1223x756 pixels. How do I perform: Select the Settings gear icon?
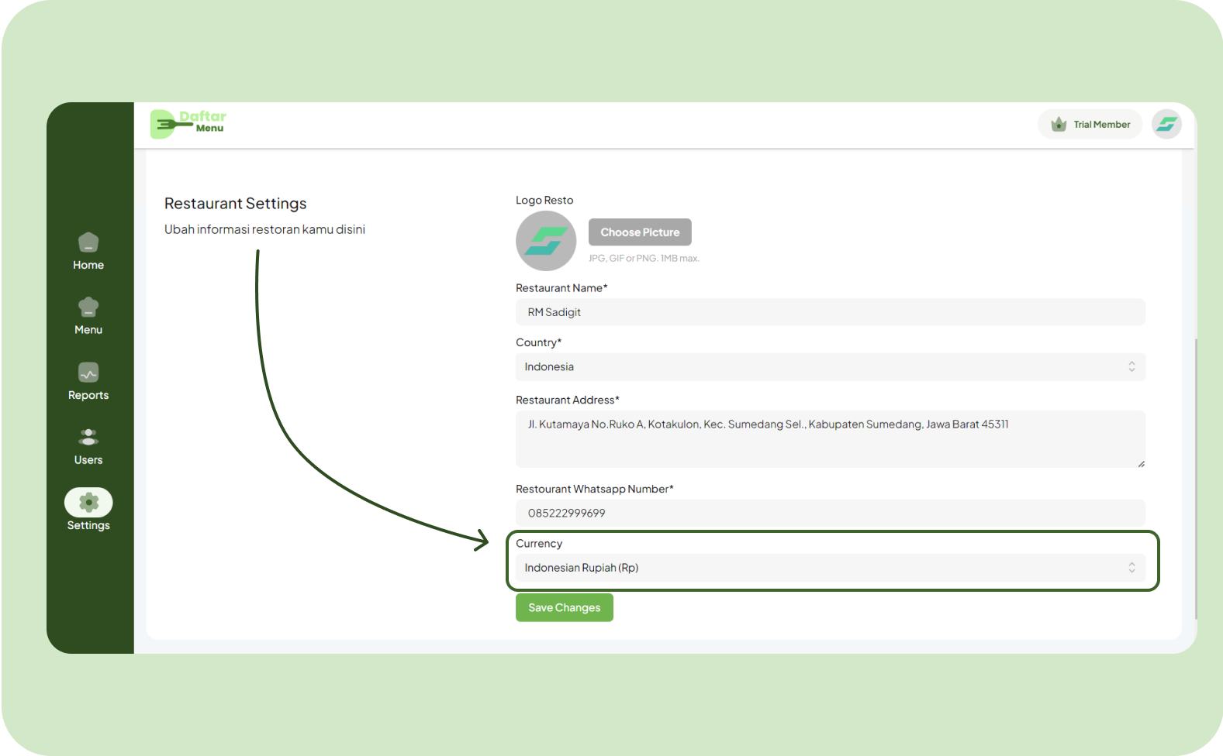pyautogui.click(x=88, y=503)
